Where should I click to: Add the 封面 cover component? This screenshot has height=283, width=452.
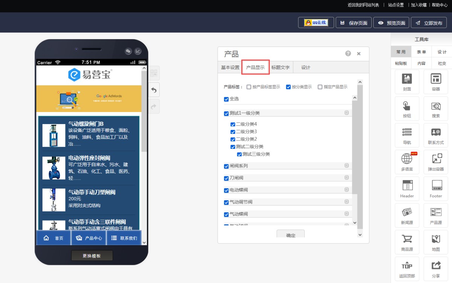[x=407, y=82]
